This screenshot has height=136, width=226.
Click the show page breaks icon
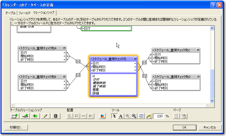176,116
